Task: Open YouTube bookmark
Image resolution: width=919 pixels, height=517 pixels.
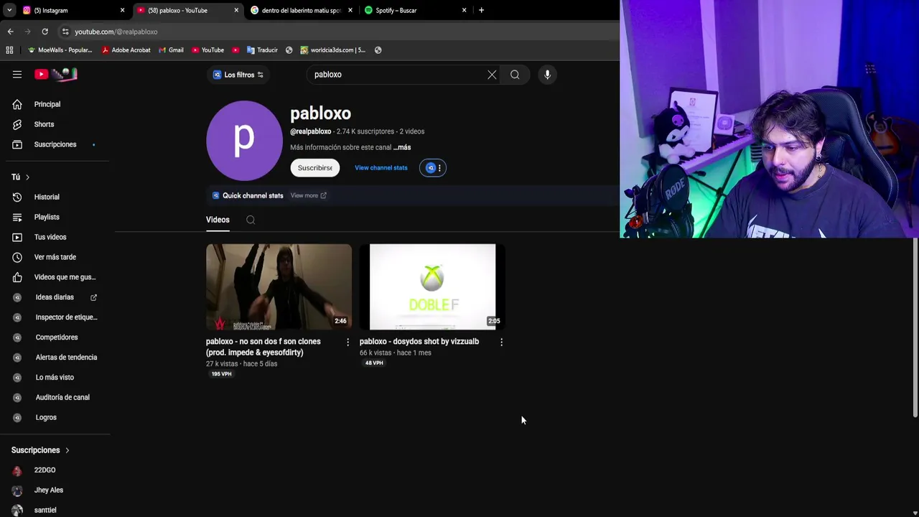Action: point(207,50)
